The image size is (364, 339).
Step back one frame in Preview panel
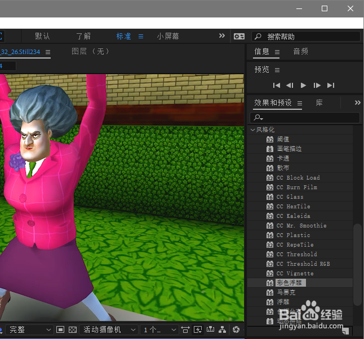pyautogui.click(x=290, y=86)
